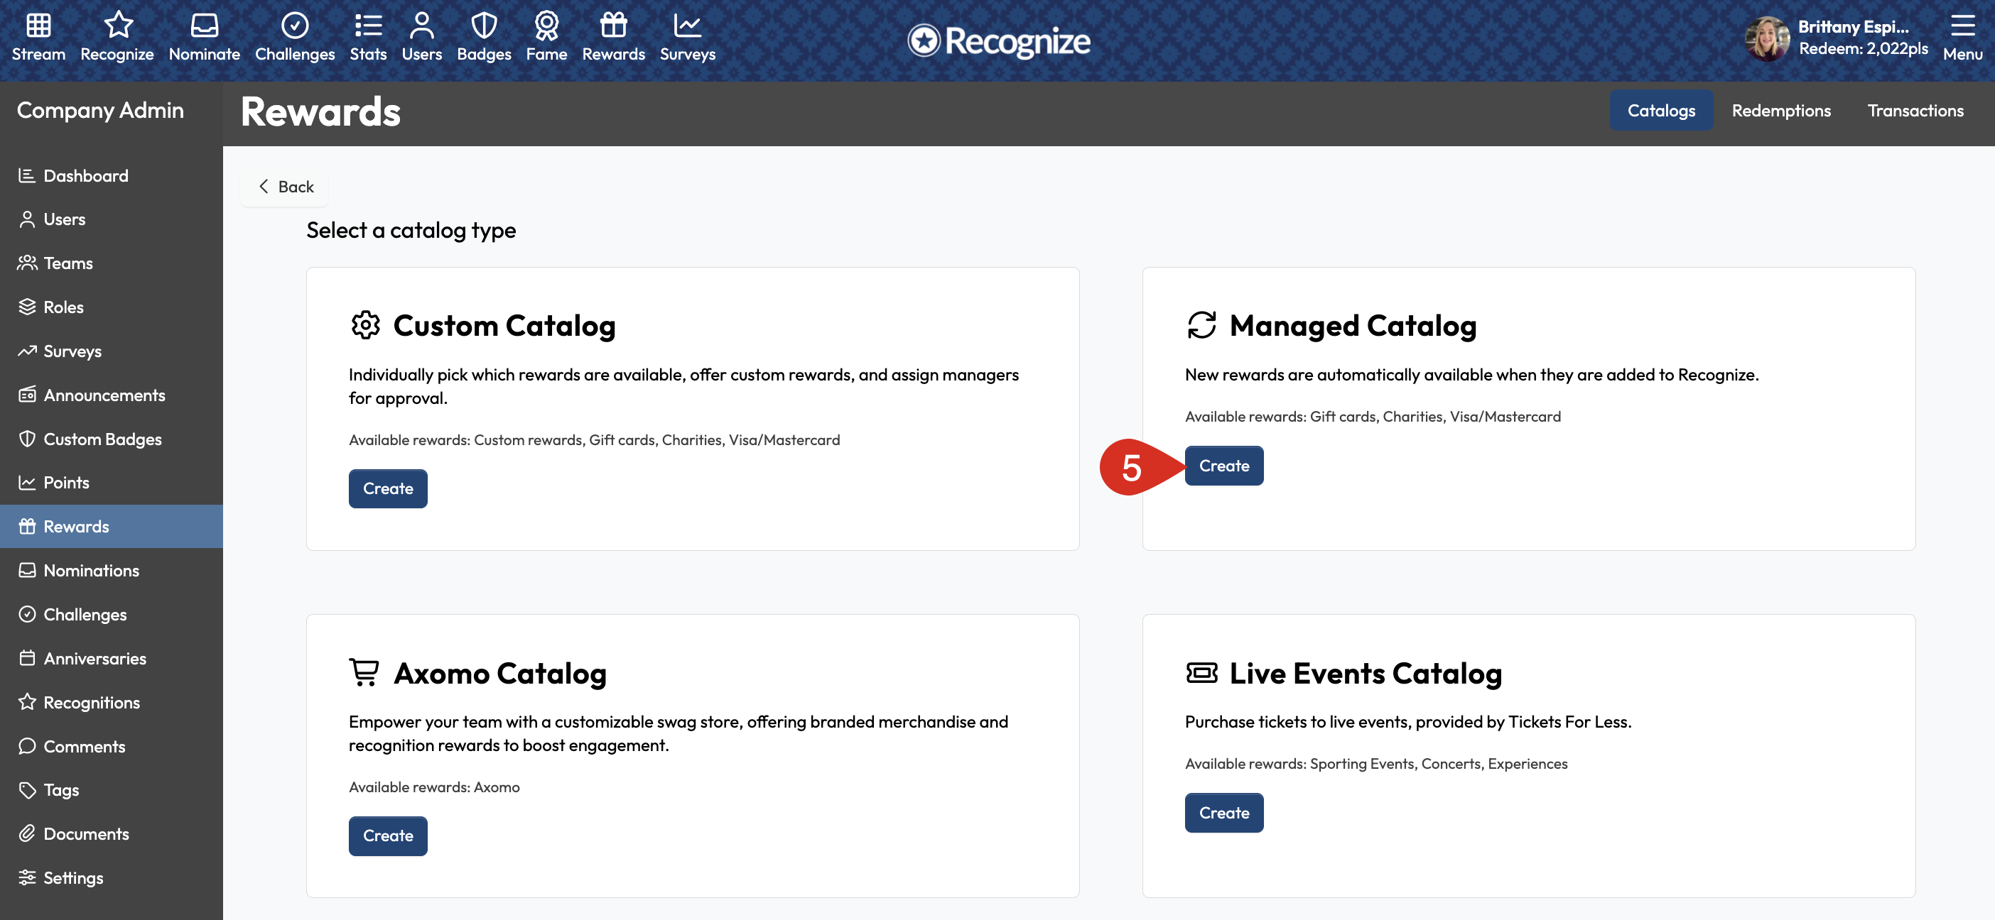Image resolution: width=1995 pixels, height=920 pixels.
Task: Open Comments in the sidebar
Action: click(x=112, y=746)
